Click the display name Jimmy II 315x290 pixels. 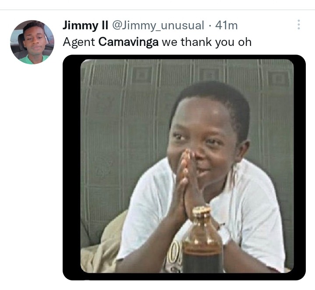[85, 25]
